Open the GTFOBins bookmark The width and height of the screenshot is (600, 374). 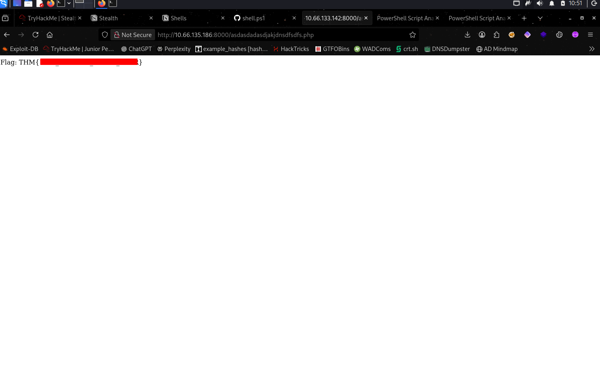point(332,49)
